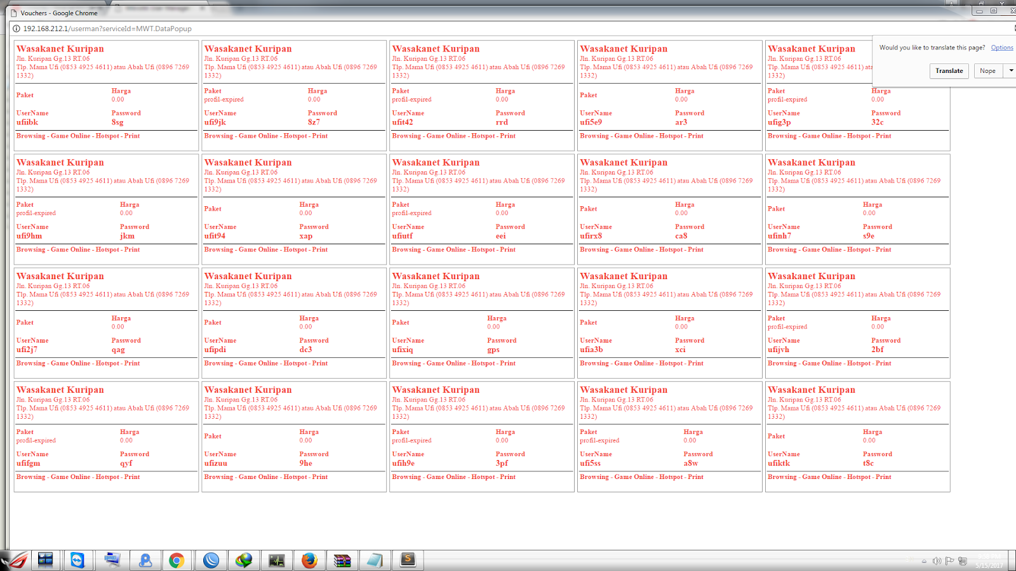Launch the blue P cloud taskbar app

(x=145, y=560)
